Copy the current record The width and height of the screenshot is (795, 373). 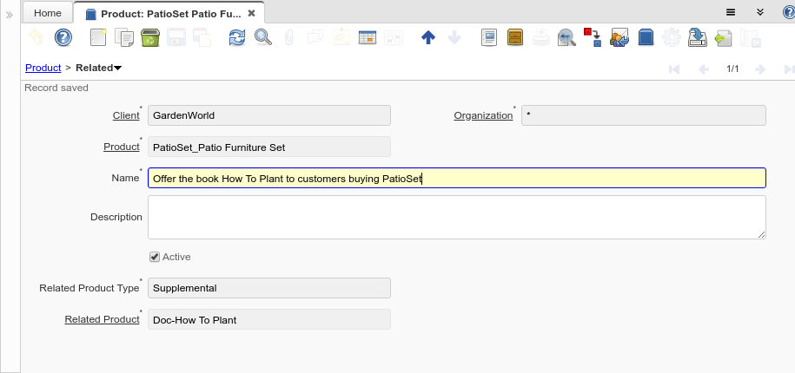tap(124, 37)
